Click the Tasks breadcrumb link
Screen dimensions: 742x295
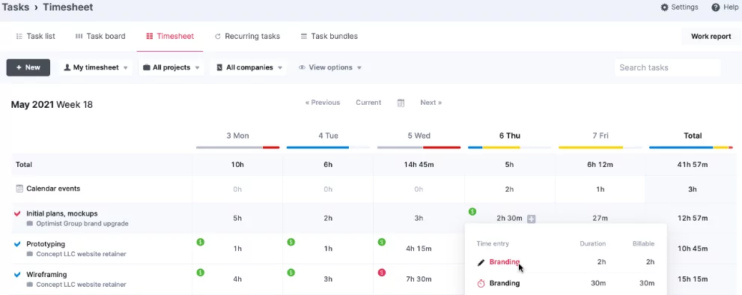click(x=16, y=7)
